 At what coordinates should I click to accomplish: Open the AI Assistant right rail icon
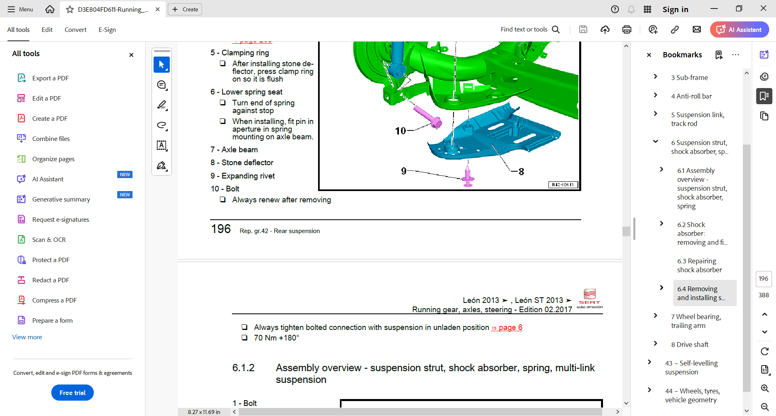764,55
